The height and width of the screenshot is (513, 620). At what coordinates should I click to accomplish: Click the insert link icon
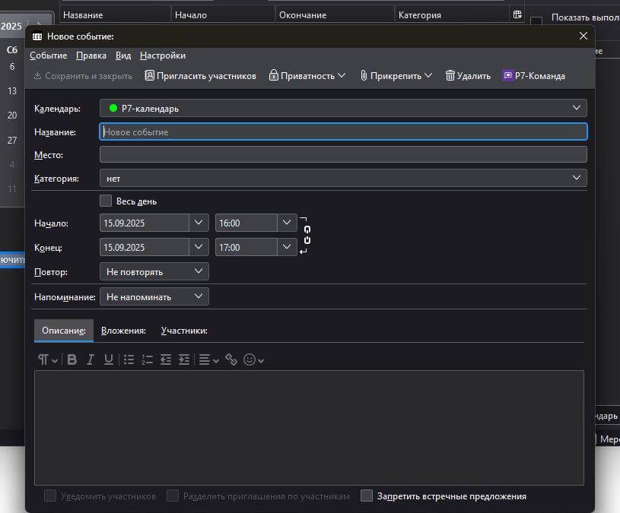[x=231, y=359]
